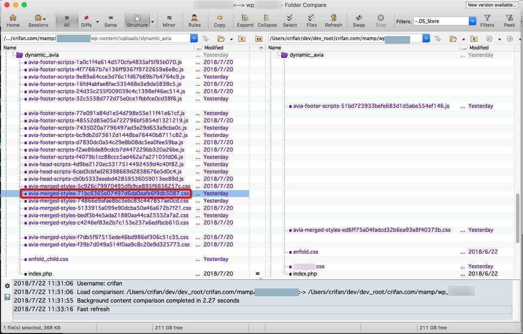Open the Filters combo box dropdown
This screenshot has width=523, height=334.
pos(472,21)
